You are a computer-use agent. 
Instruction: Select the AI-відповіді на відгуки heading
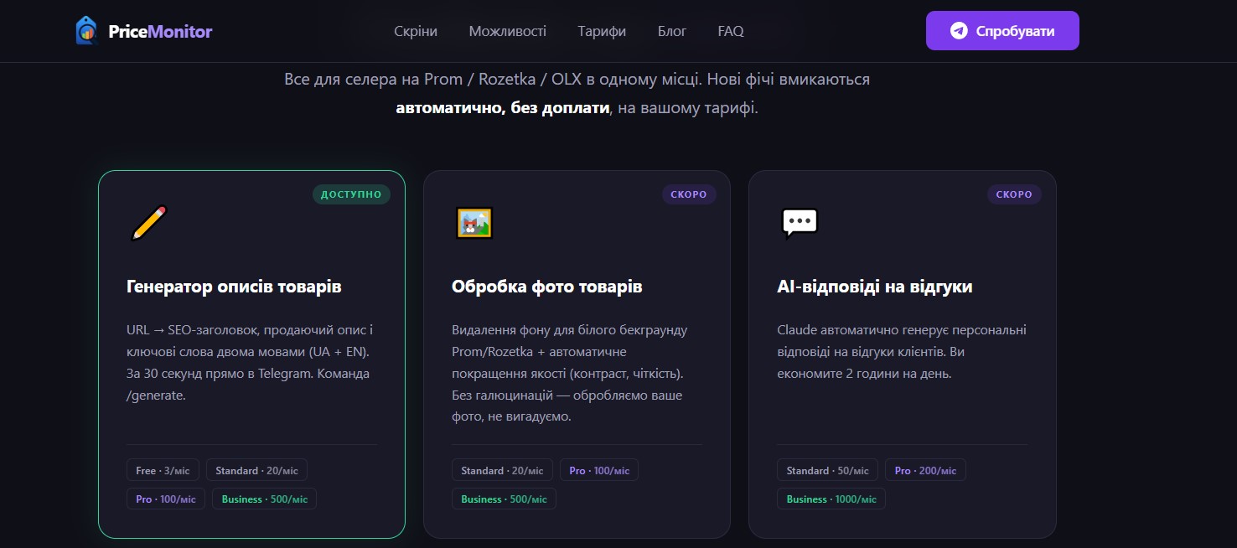coord(875,287)
